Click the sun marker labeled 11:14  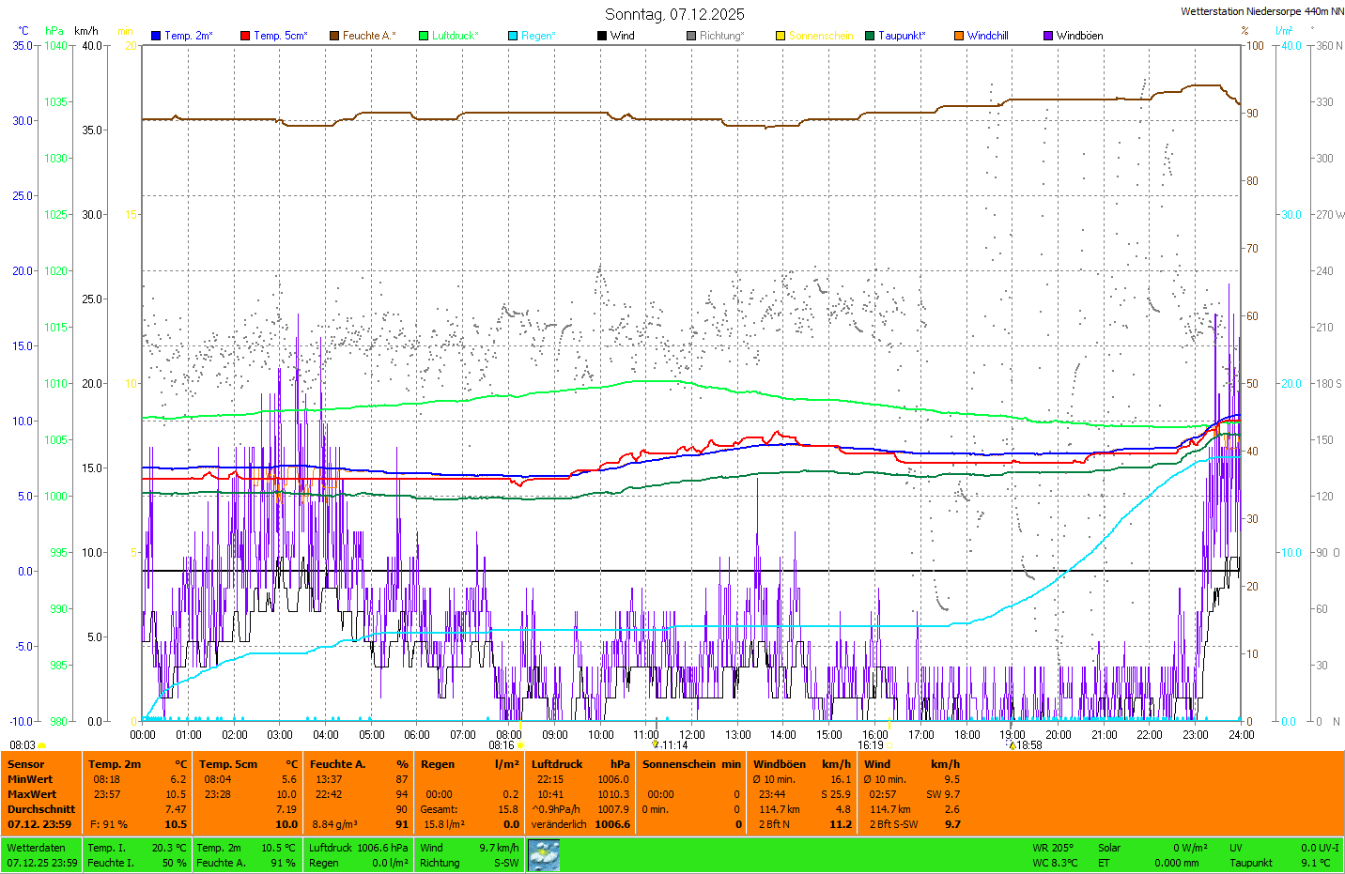tap(655, 744)
